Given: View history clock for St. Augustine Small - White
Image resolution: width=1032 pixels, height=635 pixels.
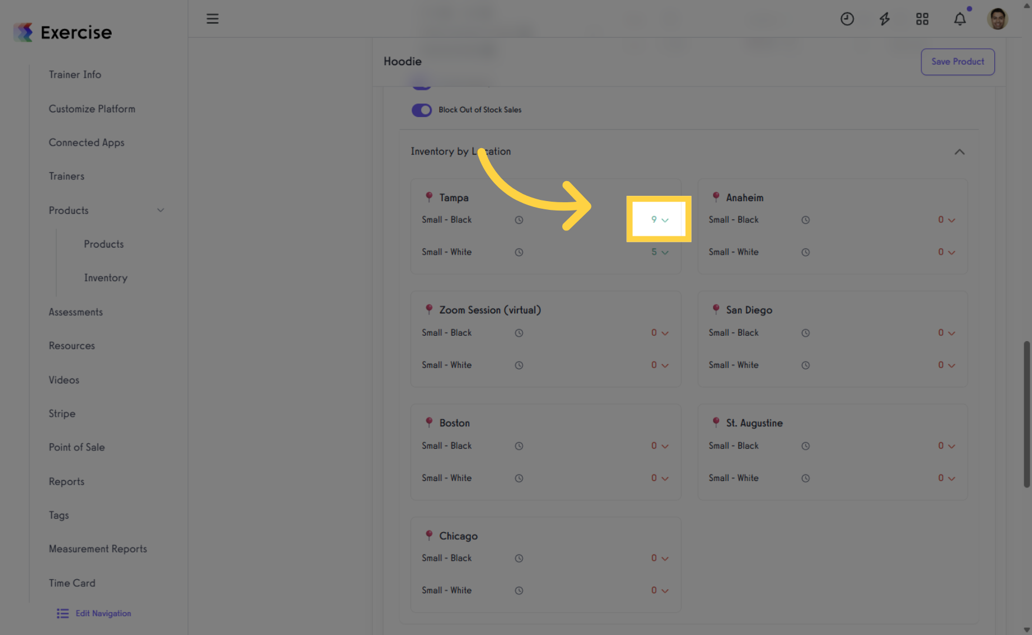Looking at the screenshot, I should (806, 478).
